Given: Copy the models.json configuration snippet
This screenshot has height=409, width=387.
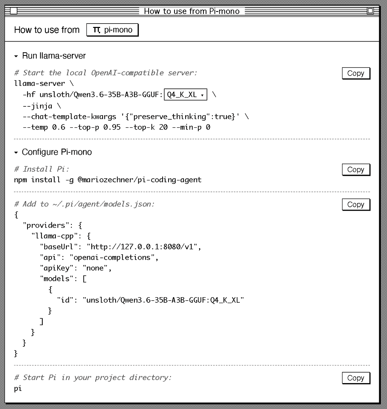Looking at the screenshot, I should pos(356,204).
